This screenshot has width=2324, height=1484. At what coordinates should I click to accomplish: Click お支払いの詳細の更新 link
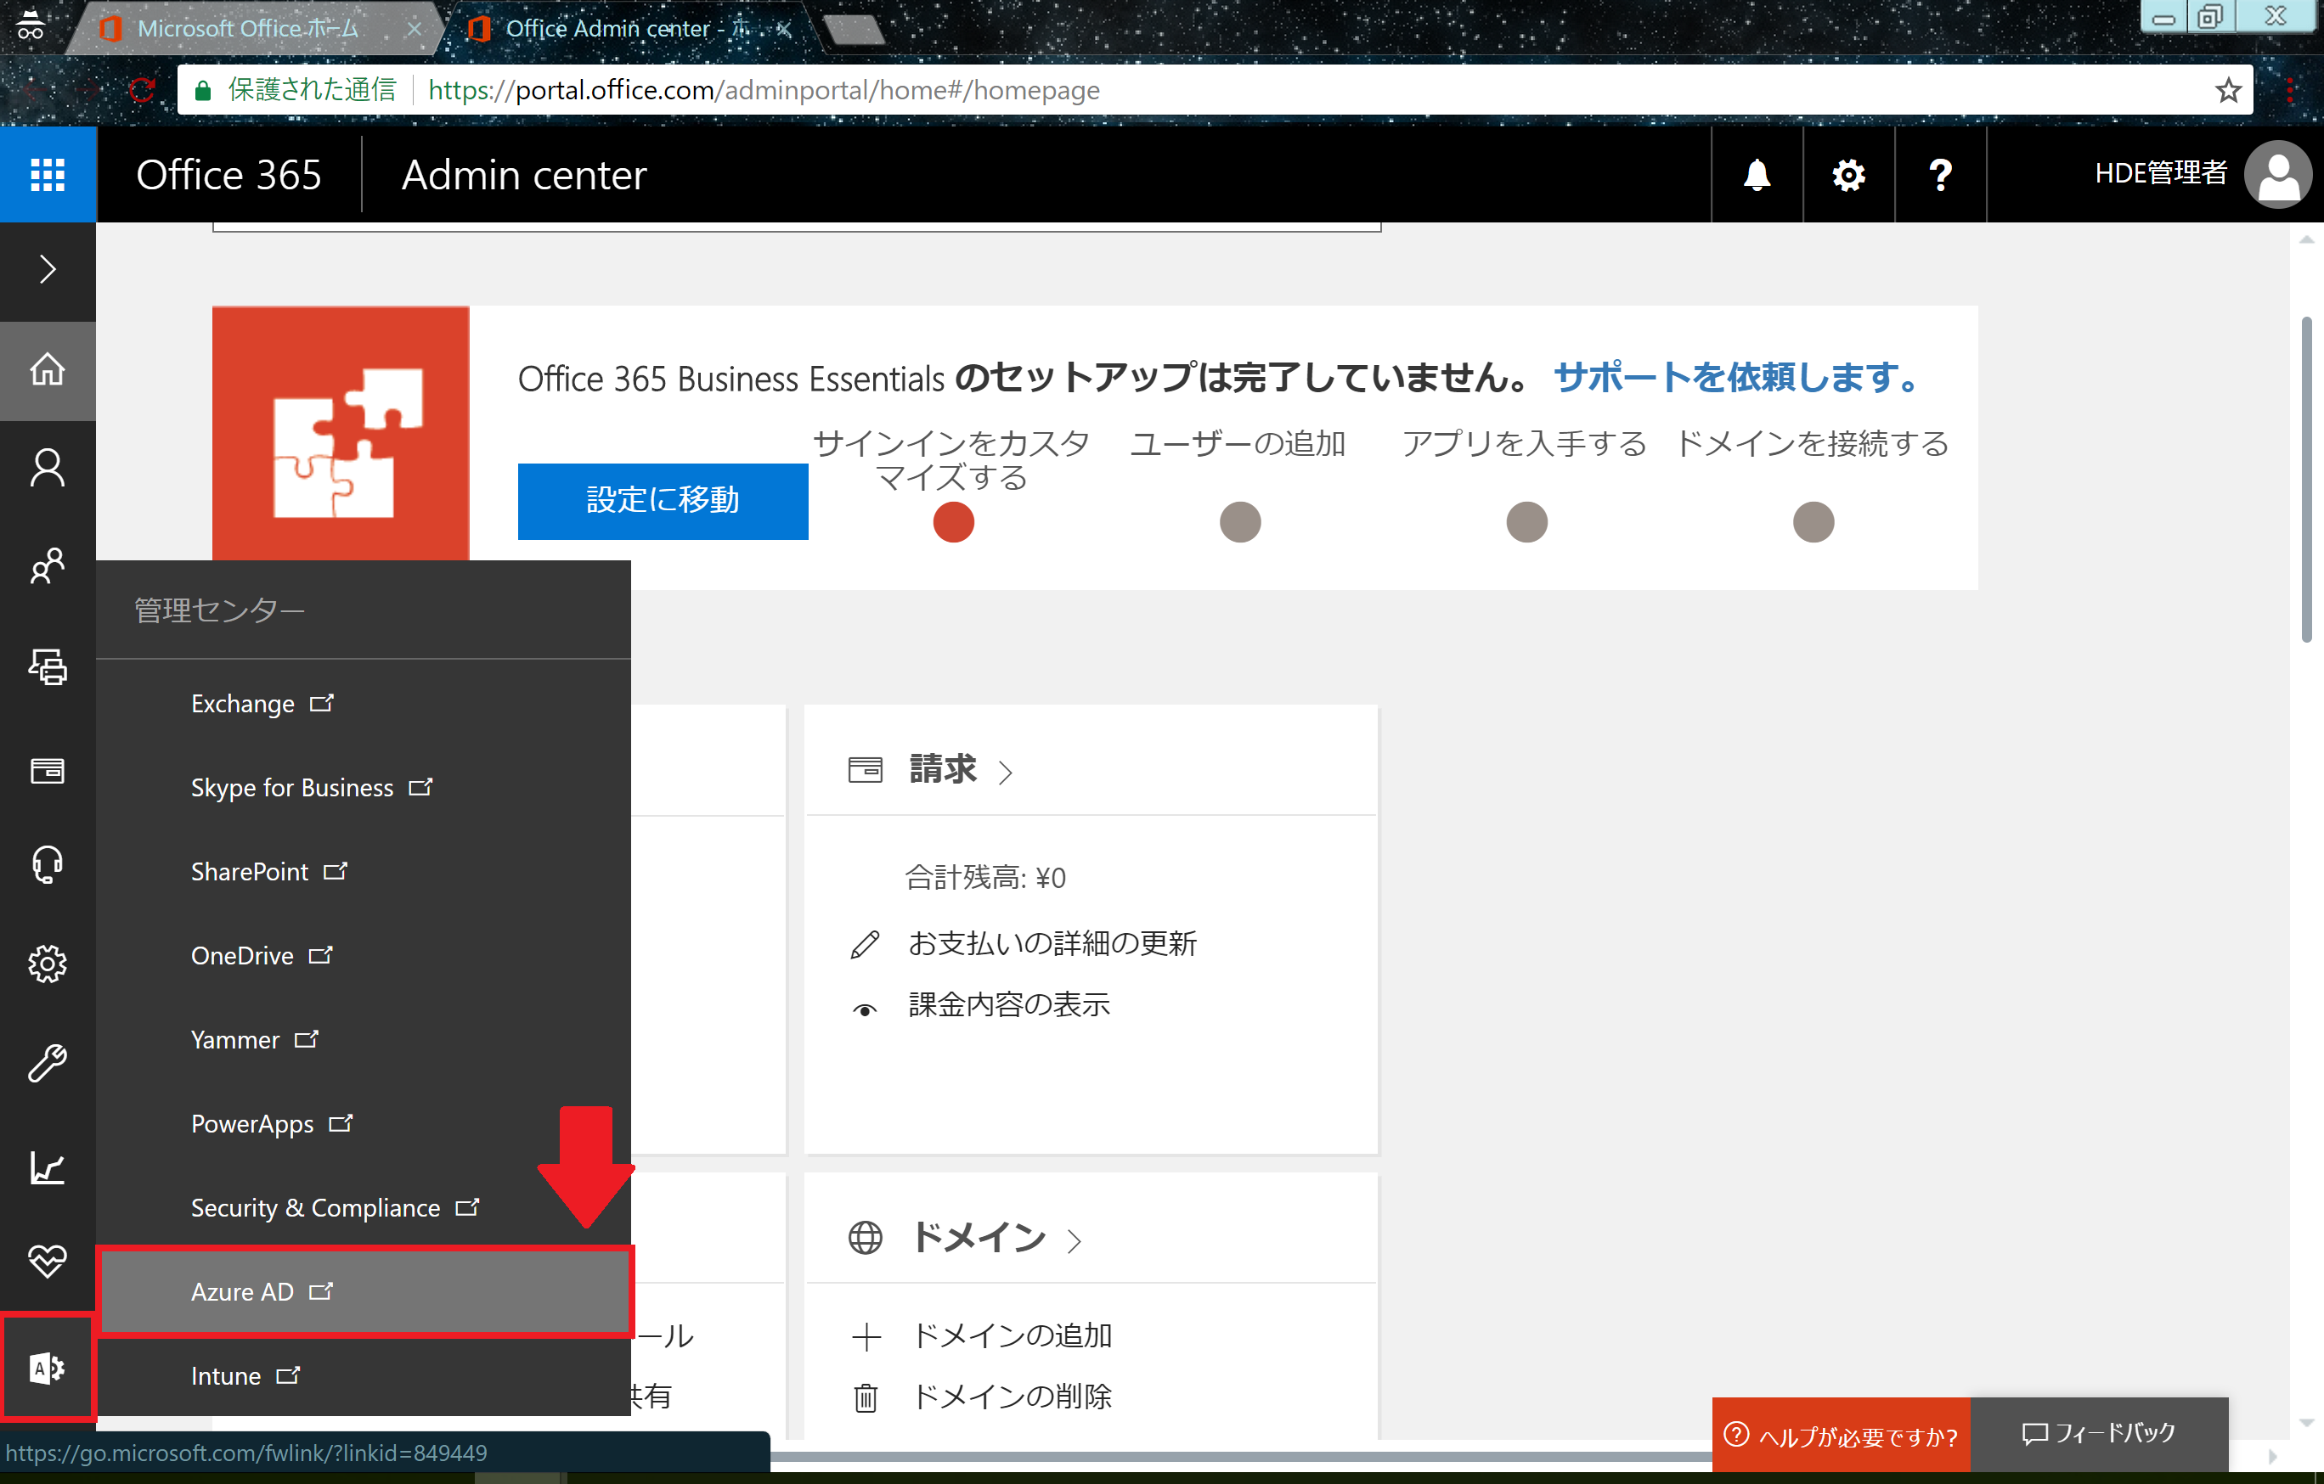(1053, 942)
